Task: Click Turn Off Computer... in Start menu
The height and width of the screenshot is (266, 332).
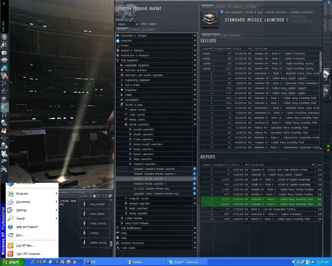Action: pyautogui.click(x=32, y=254)
